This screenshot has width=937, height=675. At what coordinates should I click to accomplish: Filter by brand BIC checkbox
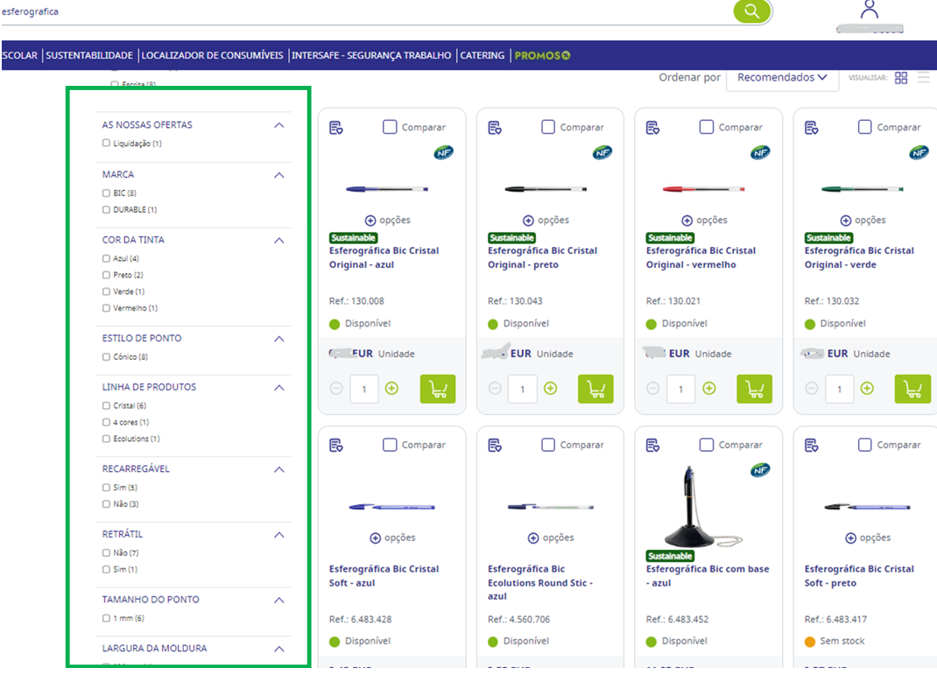click(x=106, y=193)
